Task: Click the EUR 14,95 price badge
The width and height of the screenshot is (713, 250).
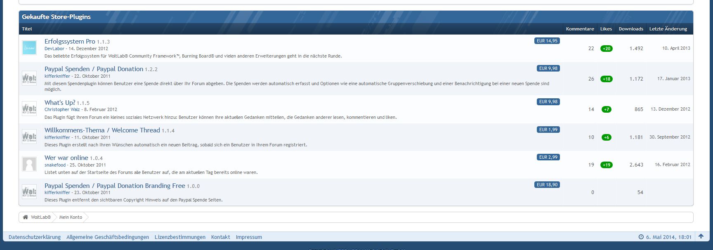Action: (x=547, y=41)
